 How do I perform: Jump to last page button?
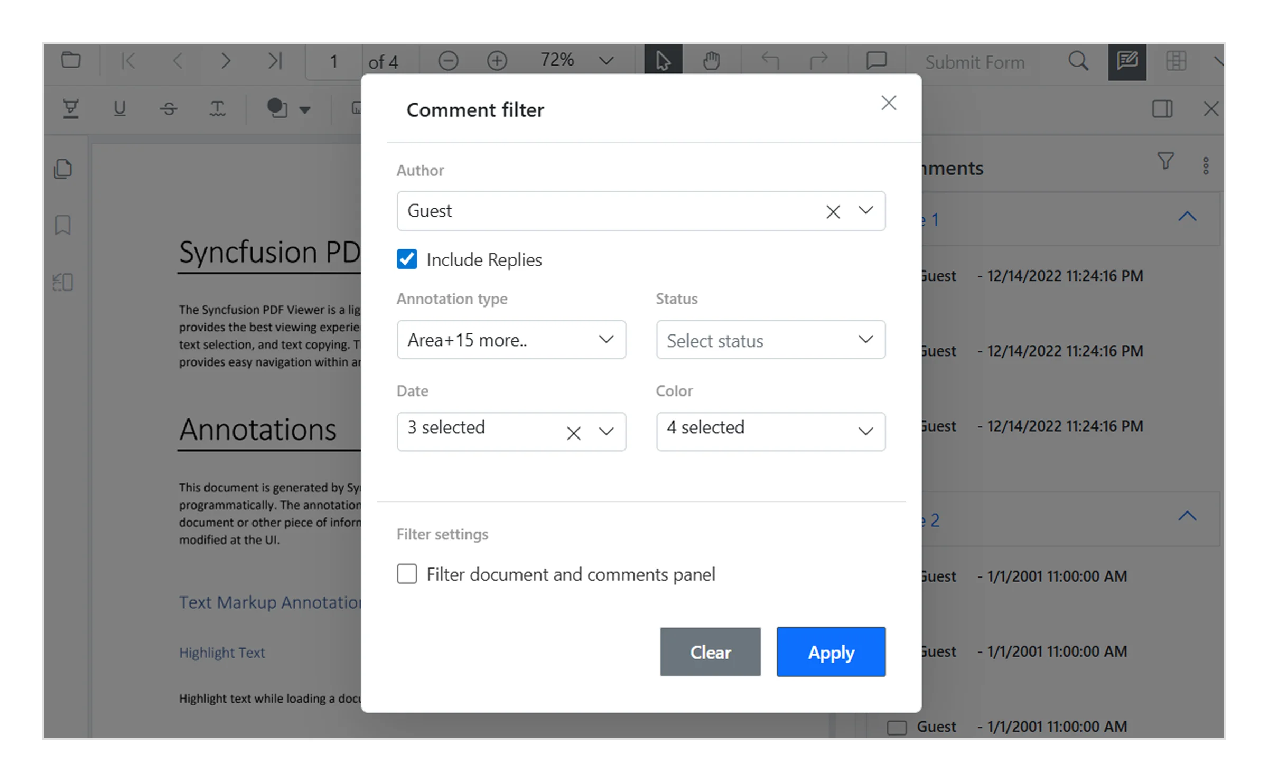click(275, 61)
